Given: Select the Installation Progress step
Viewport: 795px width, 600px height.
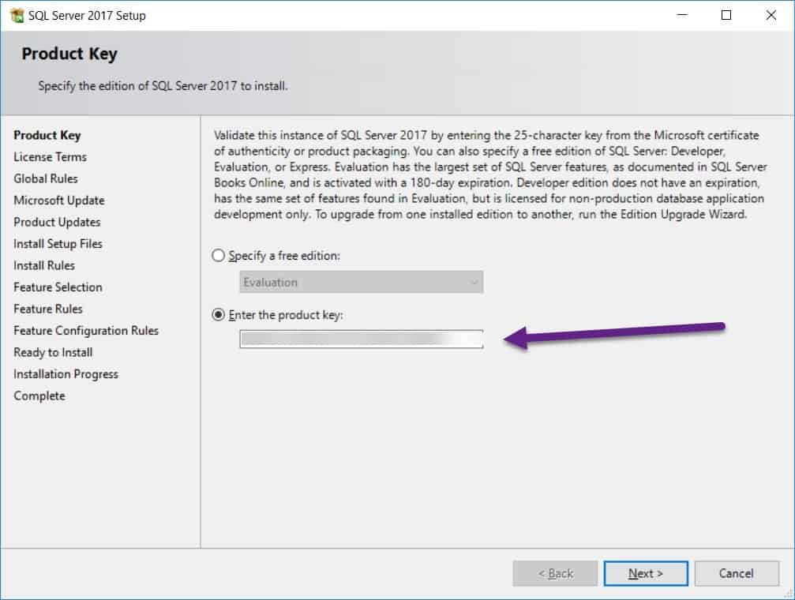Looking at the screenshot, I should pyautogui.click(x=66, y=374).
